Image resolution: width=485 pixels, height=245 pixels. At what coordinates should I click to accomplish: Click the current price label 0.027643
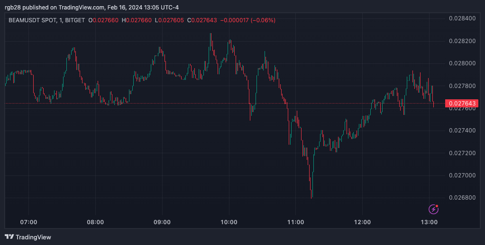461,104
